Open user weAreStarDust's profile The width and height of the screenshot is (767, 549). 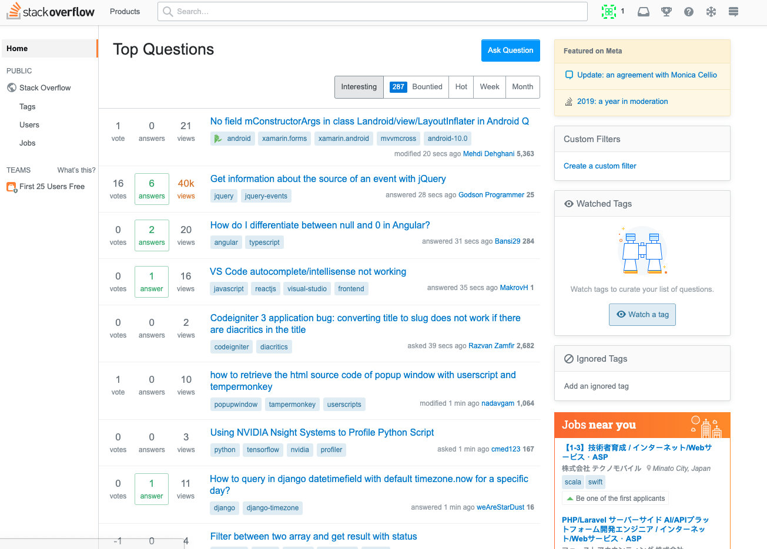[x=500, y=507]
